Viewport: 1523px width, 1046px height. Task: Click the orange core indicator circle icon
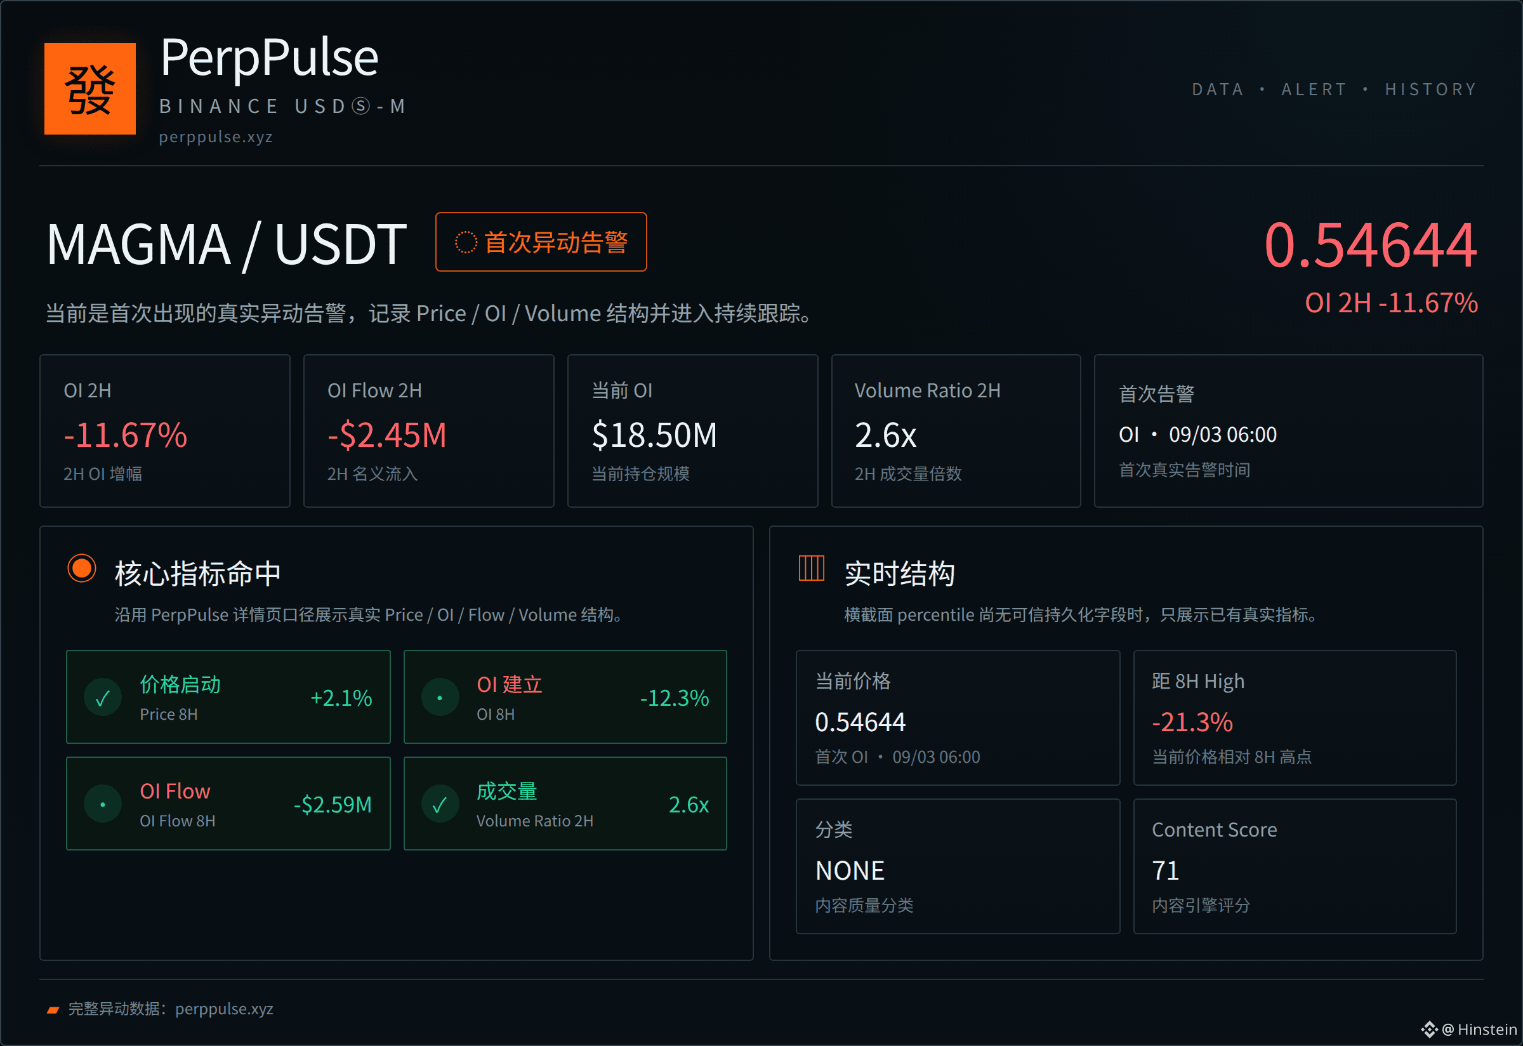(x=82, y=568)
